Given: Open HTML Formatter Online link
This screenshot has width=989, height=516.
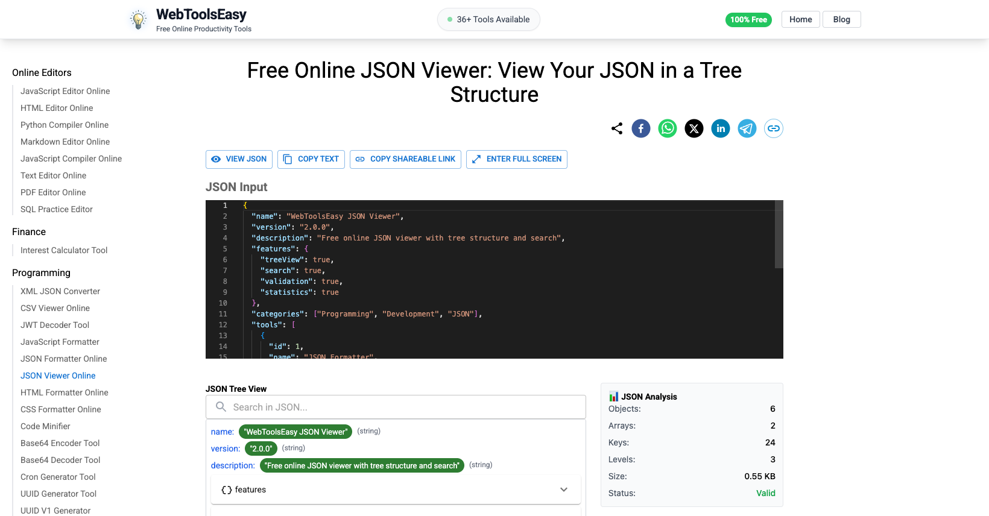Looking at the screenshot, I should pos(65,392).
